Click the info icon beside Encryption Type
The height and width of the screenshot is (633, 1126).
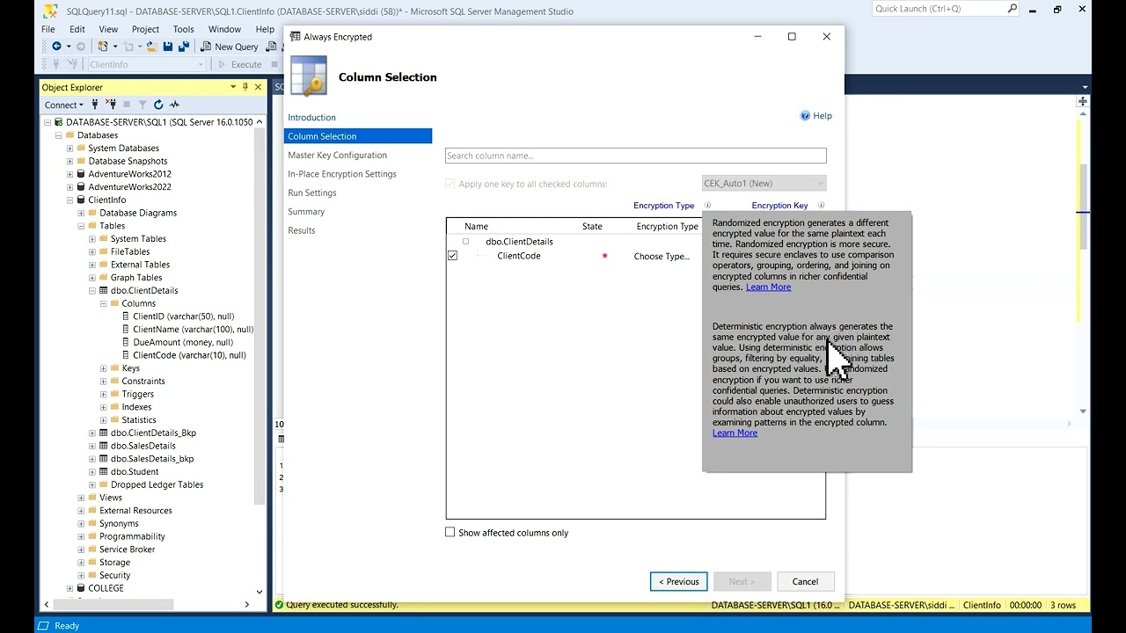(707, 205)
